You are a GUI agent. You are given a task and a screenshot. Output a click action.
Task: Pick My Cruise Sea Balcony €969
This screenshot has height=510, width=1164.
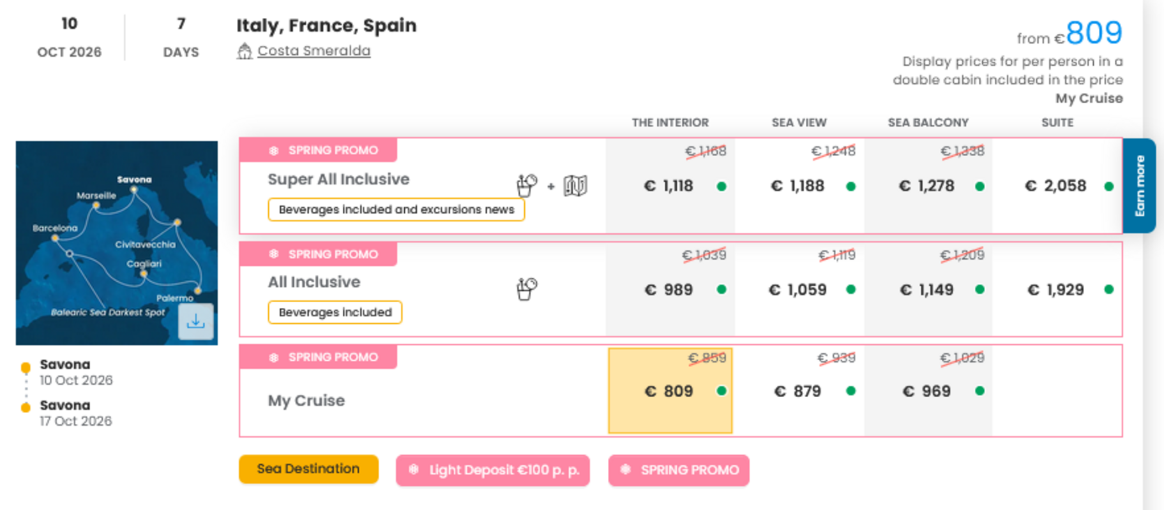click(x=927, y=391)
